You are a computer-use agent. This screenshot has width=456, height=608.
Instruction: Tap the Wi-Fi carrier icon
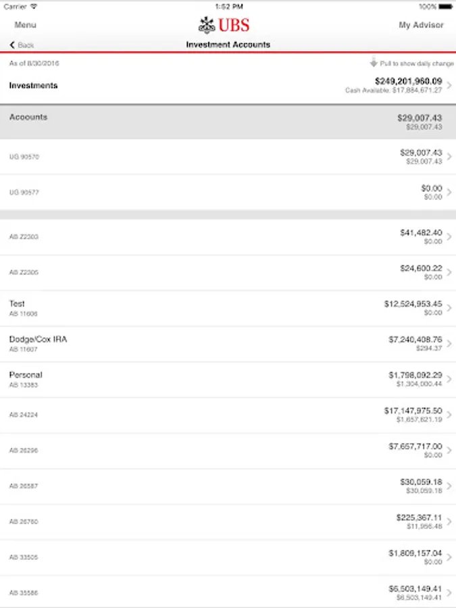[x=34, y=7]
